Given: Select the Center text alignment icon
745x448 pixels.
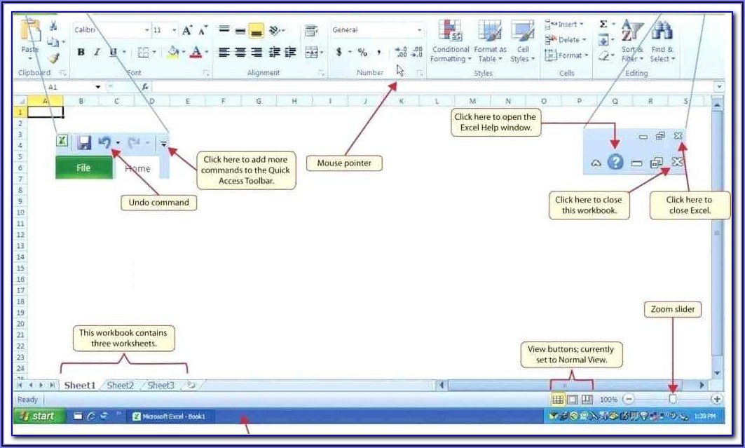Looking at the screenshot, I should coord(240,53).
